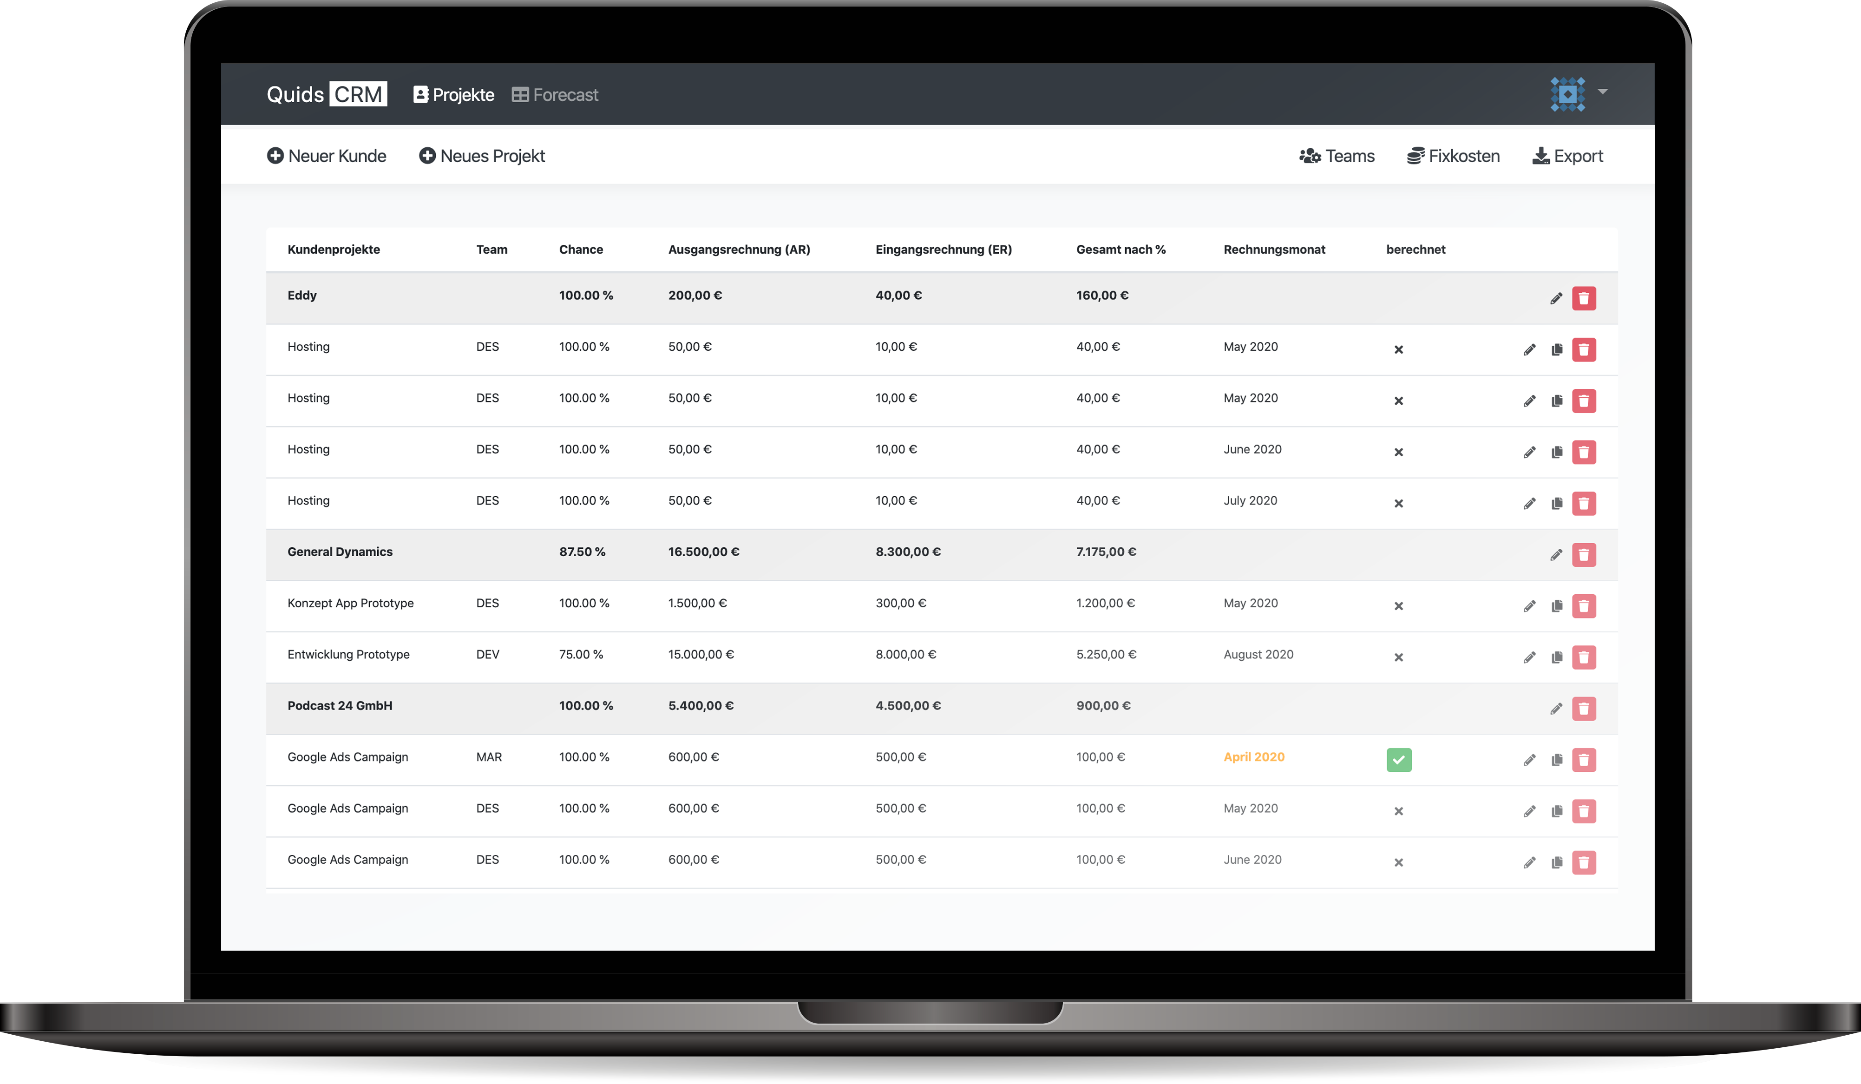Delete the Podcast 24 GmbH customer
The width and height of the screenshot is (1861, 1084).
pyautogui.click(x=1583, y=709)
